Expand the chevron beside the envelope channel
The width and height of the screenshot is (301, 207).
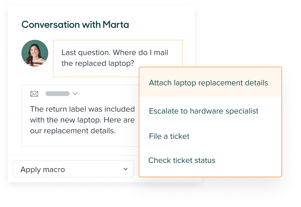pyautogui.click(x=75, y=94)
